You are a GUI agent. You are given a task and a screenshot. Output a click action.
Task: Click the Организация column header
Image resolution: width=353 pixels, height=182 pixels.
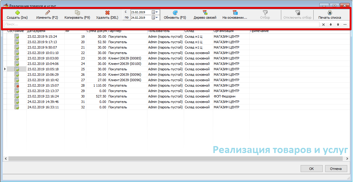tap(231, 31)
